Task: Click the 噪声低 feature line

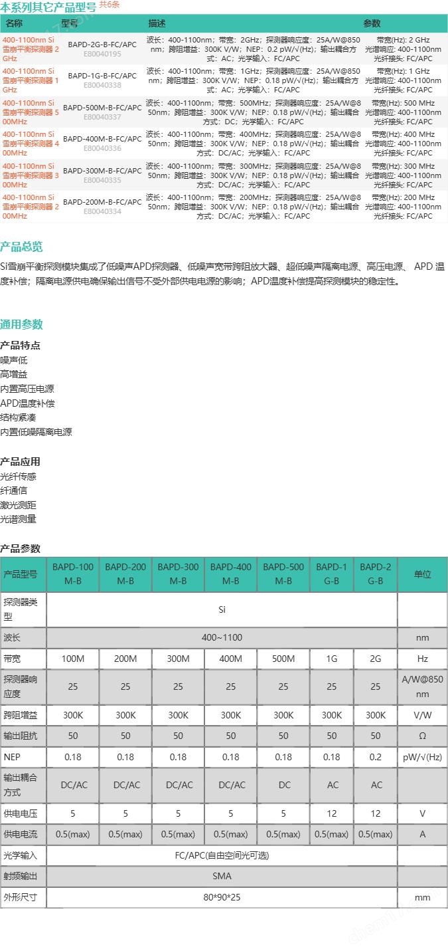Action: (14, 360)
